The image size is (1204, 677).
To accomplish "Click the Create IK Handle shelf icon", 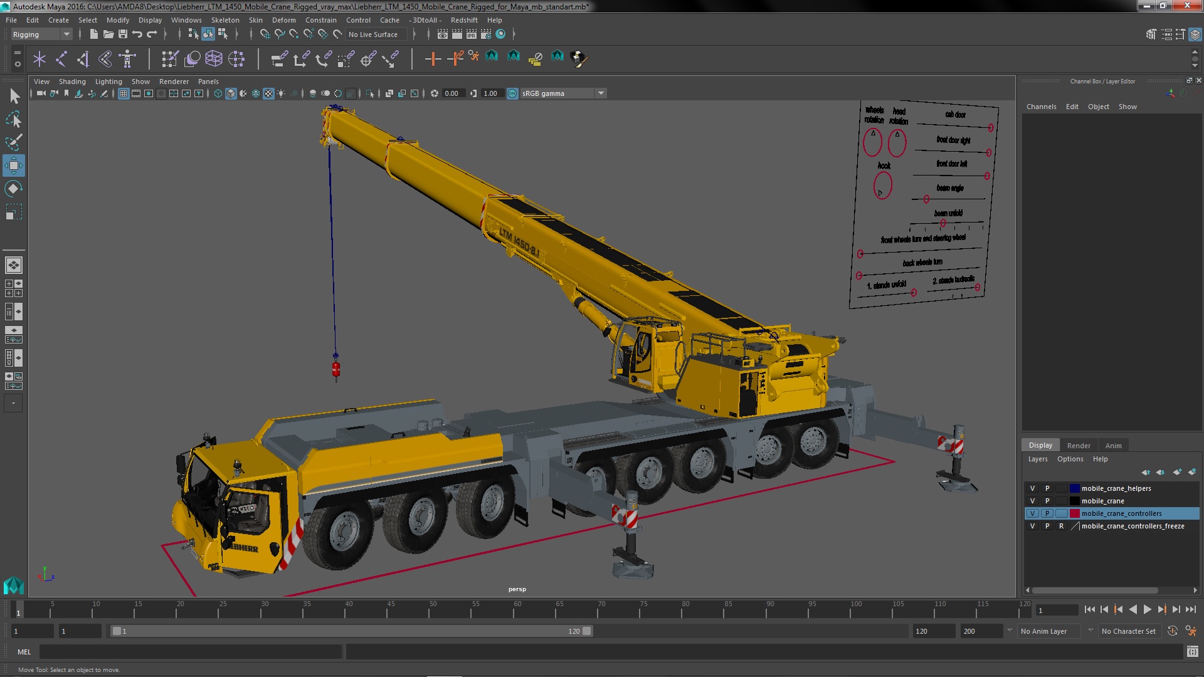I will point(83,59).
